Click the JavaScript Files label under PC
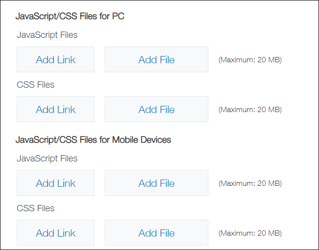 click(x=47, y=34)
